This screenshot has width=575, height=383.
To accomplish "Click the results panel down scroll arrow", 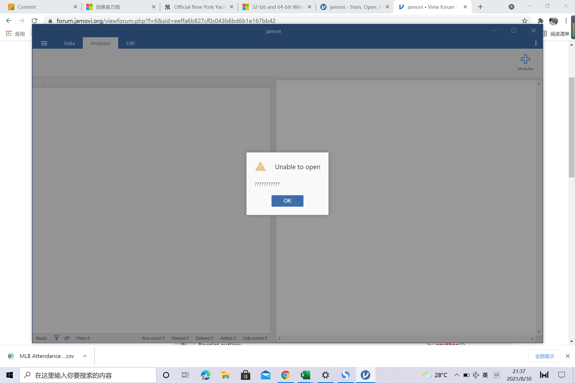I will 539,332.
